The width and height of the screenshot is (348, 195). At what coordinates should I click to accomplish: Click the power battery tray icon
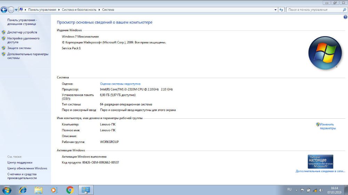pos(308,190)
